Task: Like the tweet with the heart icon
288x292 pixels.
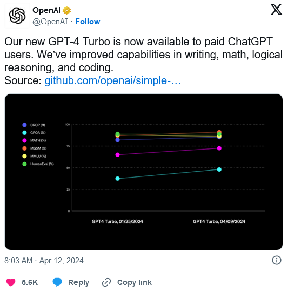Action: [11, 282]
